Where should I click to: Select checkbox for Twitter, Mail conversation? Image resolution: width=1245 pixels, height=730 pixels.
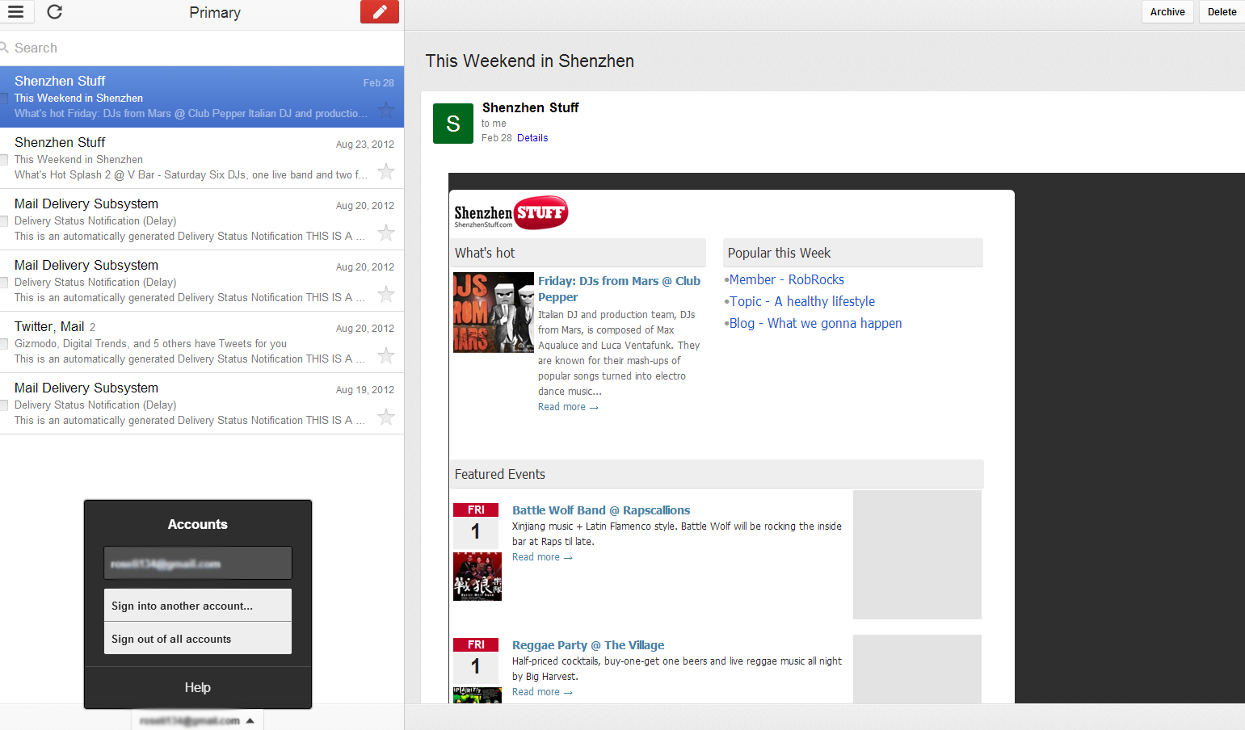click(4, 343)
